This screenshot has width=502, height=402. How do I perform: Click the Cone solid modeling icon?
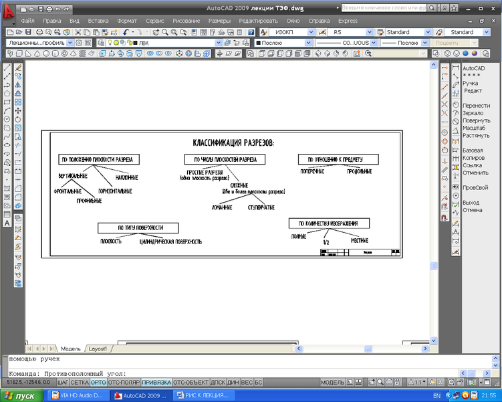[37, 54]
